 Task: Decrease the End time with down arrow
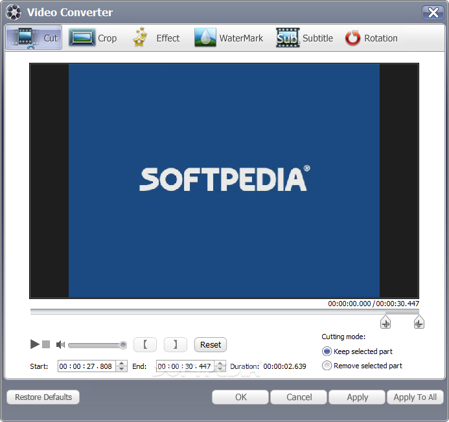[220, 369]
